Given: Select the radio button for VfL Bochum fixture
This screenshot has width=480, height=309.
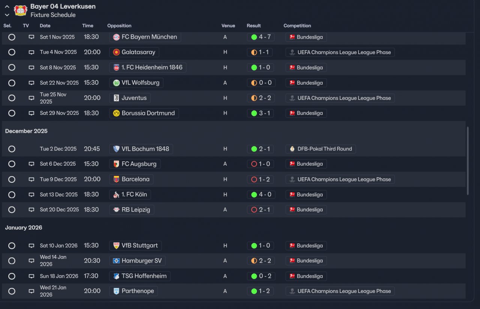Looking at the screenshot, I should pyautogui.click(x=12, y=149).
